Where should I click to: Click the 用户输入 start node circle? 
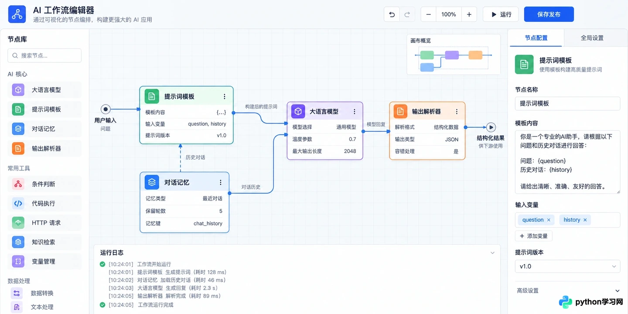105,109
